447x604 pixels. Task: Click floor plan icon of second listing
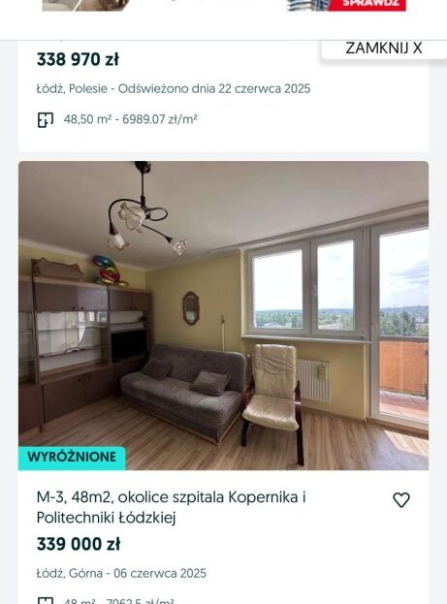pos(46,601)
